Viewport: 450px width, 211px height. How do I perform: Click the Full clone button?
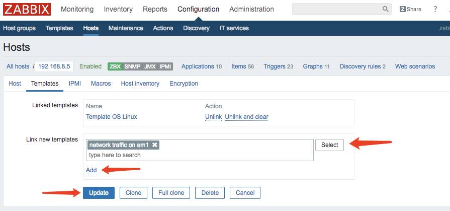click(171, 193)
